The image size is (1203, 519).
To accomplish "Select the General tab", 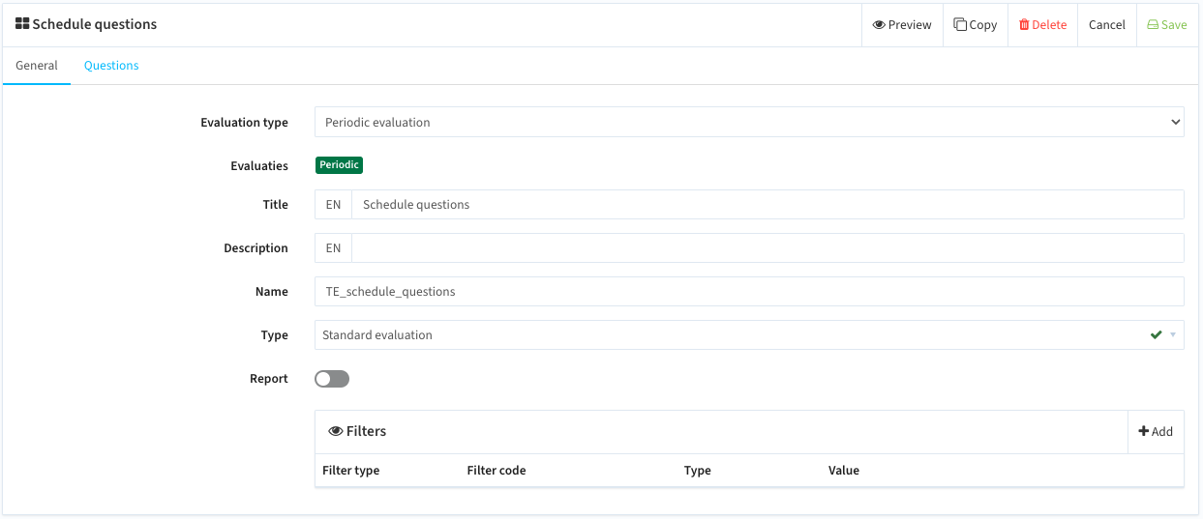I will 37,66.
